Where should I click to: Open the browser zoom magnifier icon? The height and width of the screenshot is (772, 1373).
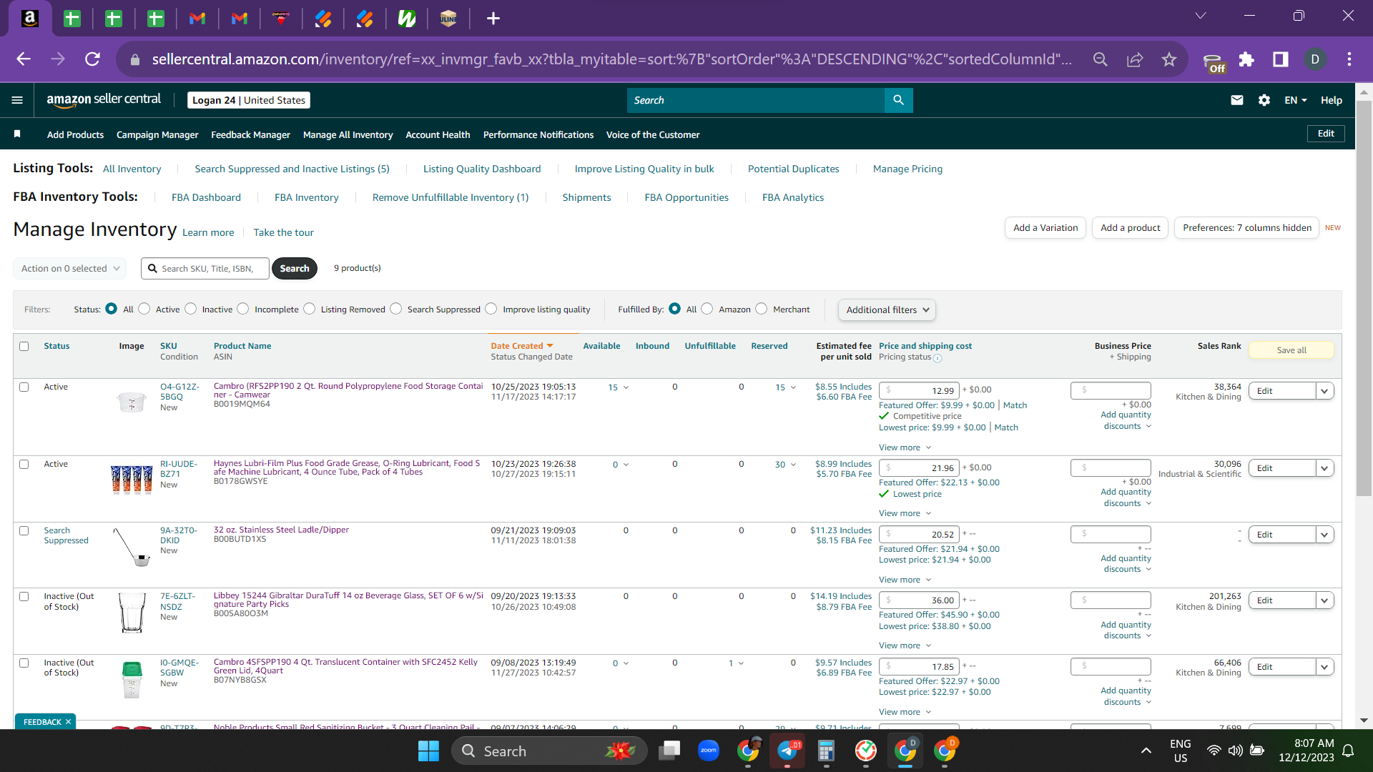[x=1101, y=59]
